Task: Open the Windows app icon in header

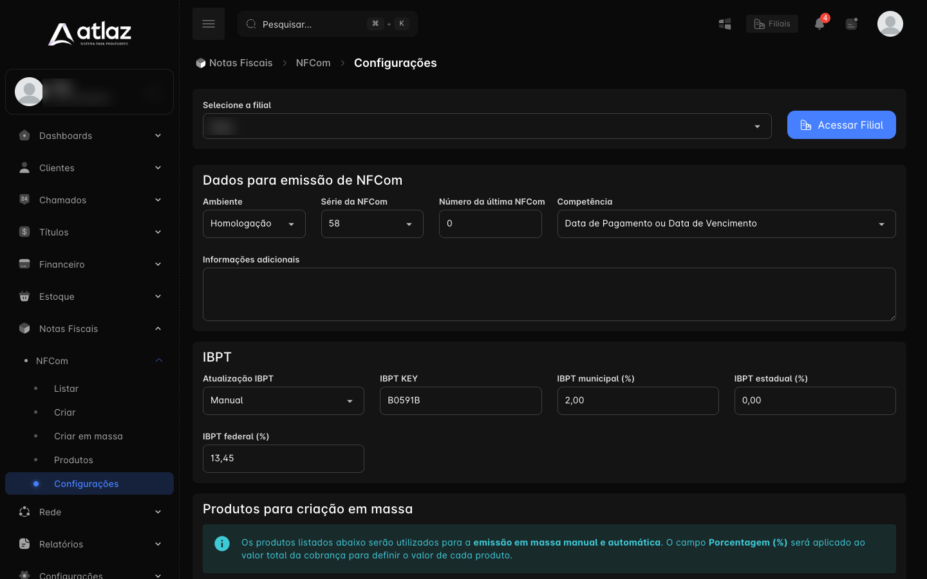Action: [x=725, y=24]
